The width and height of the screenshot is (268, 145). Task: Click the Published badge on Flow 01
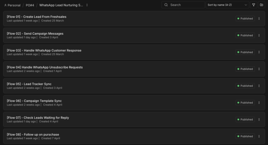[x=245, y=19]
